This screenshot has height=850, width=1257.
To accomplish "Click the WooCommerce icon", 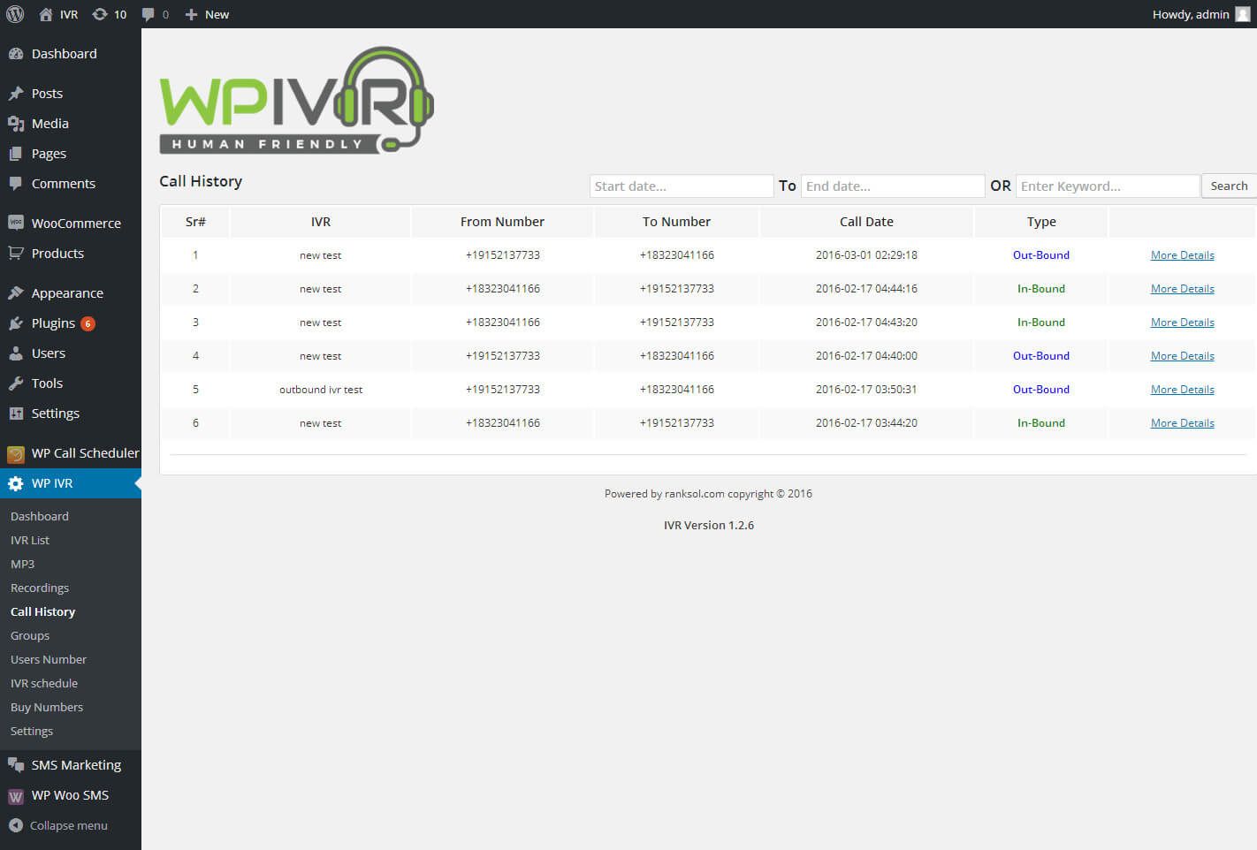I will pyautogui.click(x=16, y=223).
